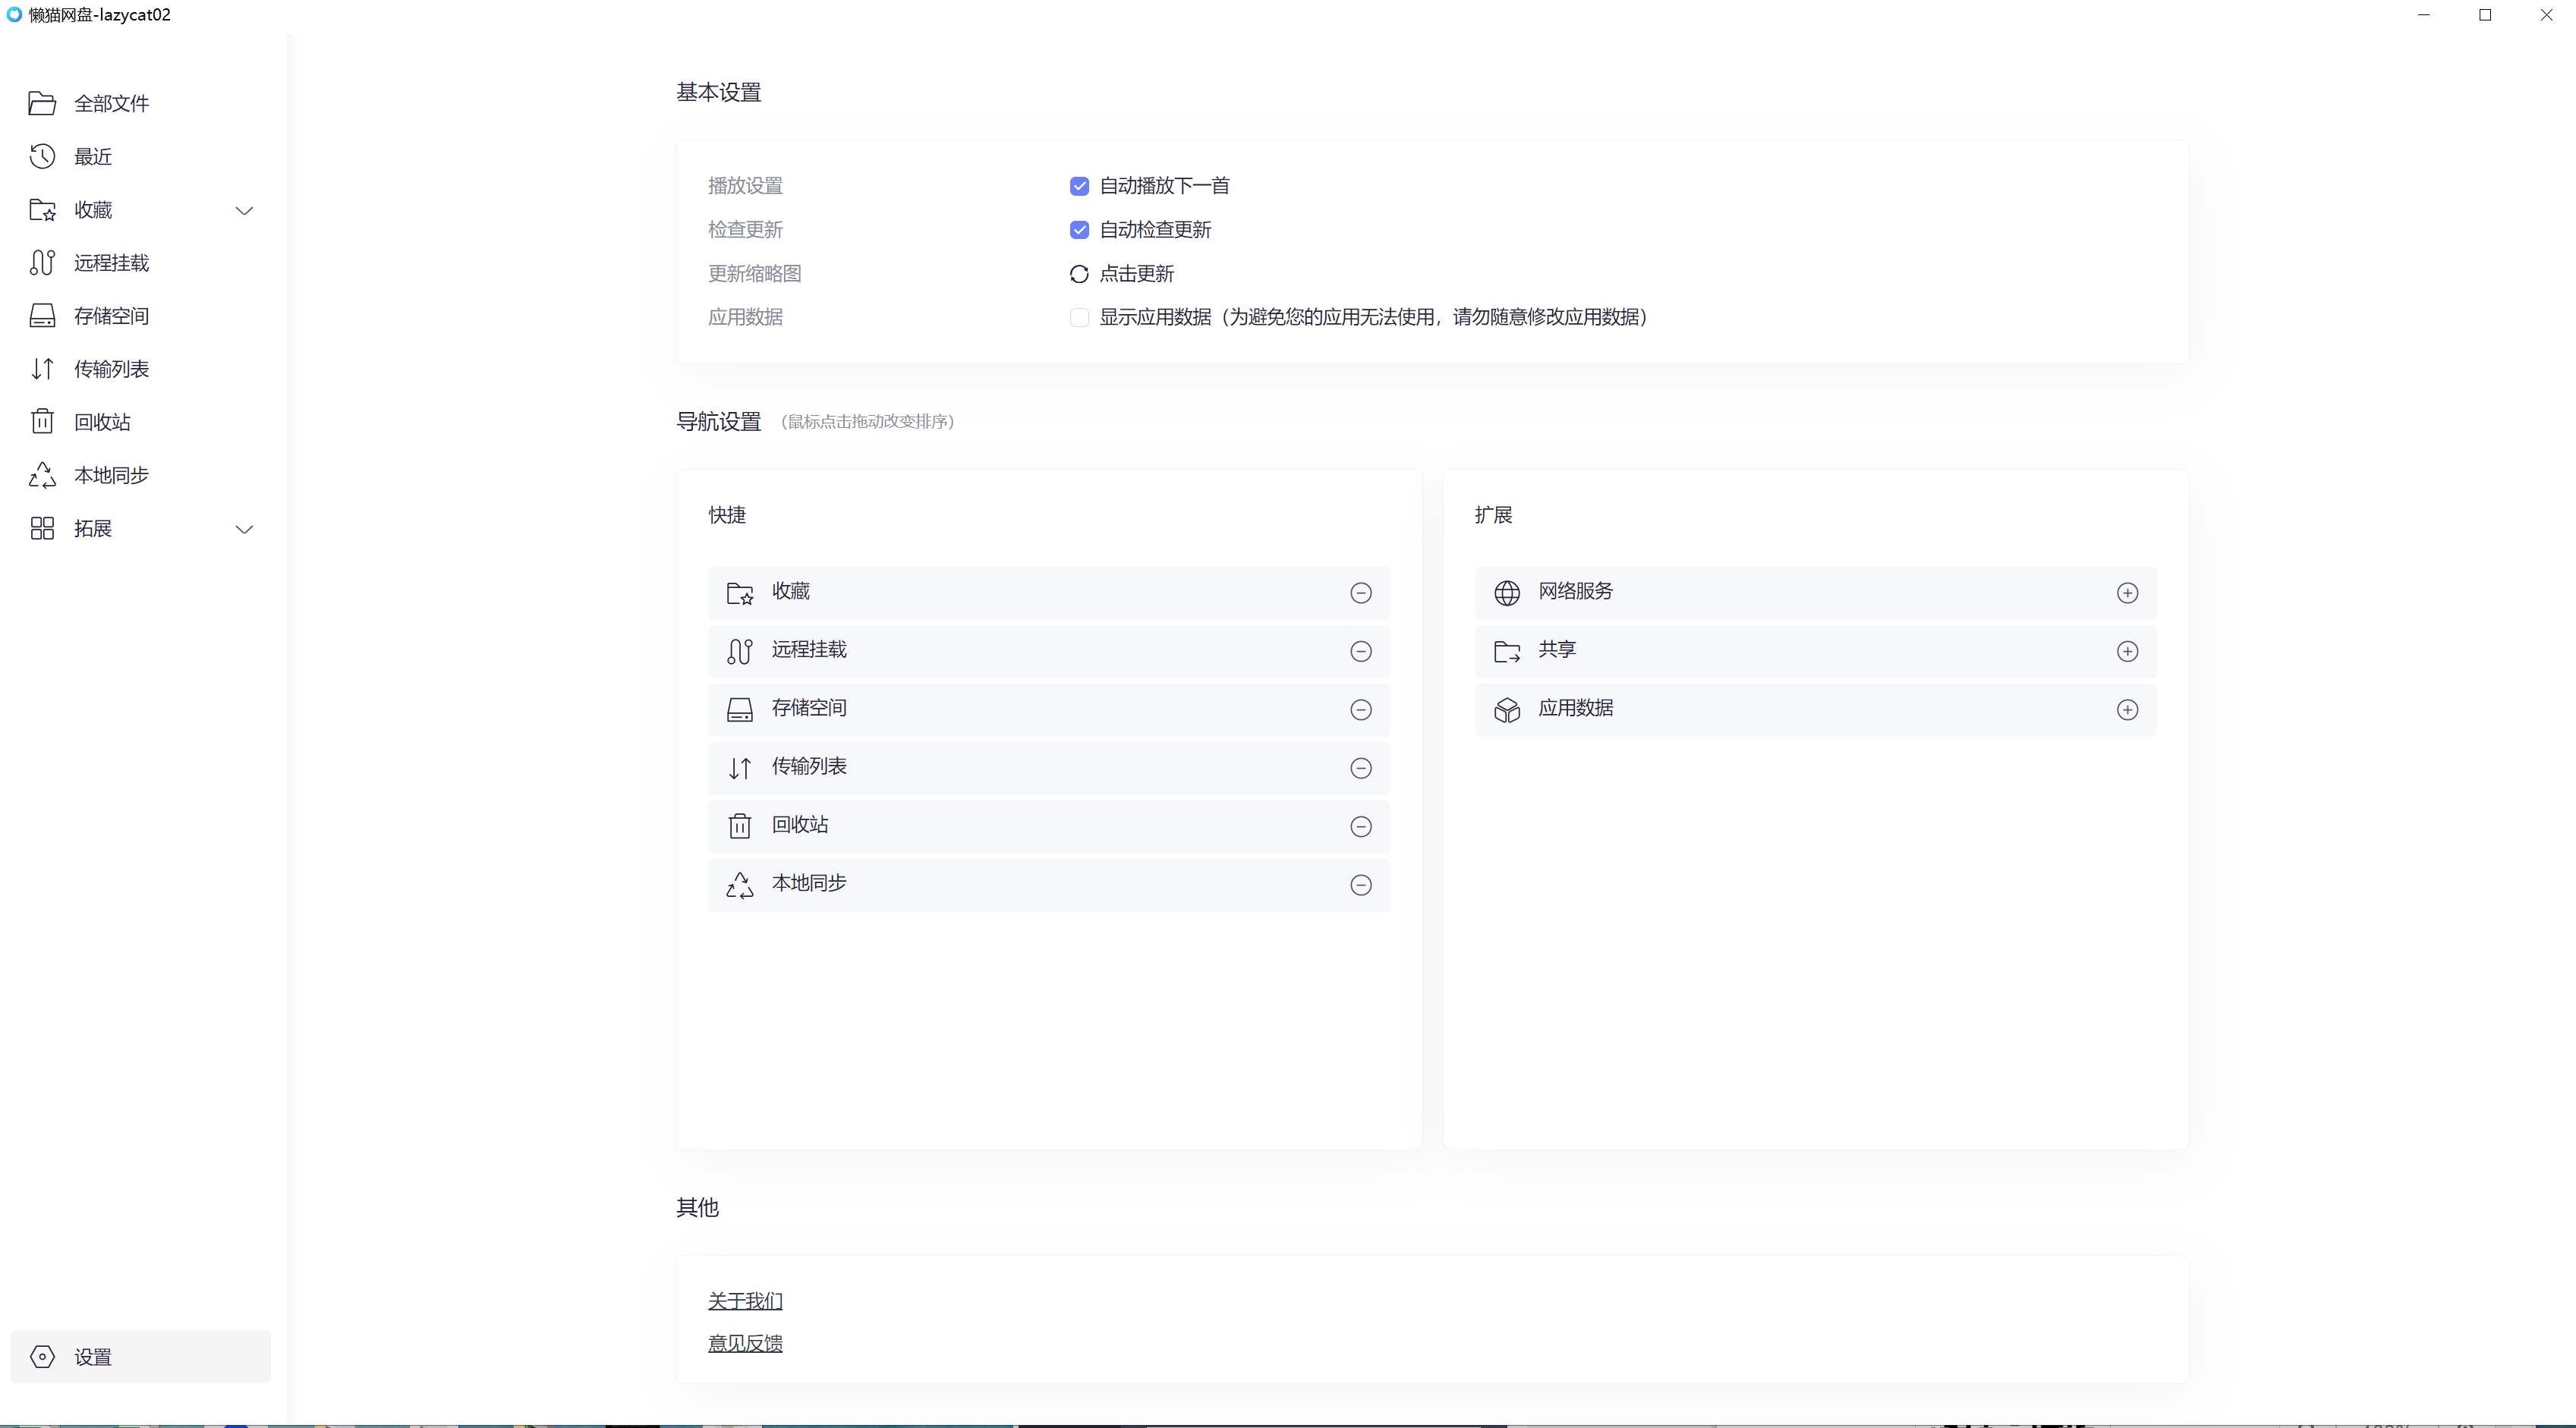Click 网络服务 label in 扩展 list
This screenshot has height=1428, width=2576.
(x=1575, y=591)
